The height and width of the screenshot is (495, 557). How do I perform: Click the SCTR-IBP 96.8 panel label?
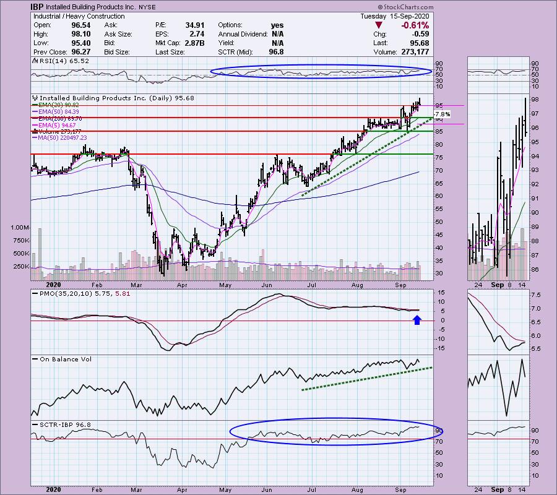pyautogui.click(x=61, y=424)
